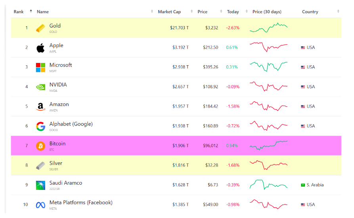This screenshot has height=218, width=354.
Task: Click the Microsoft logo icon
Action: pos(40,67)
